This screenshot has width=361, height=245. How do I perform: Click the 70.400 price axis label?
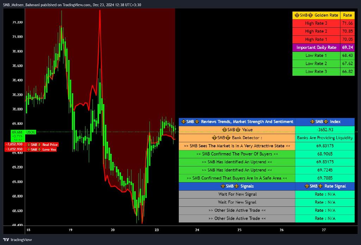tap(18, 80)
